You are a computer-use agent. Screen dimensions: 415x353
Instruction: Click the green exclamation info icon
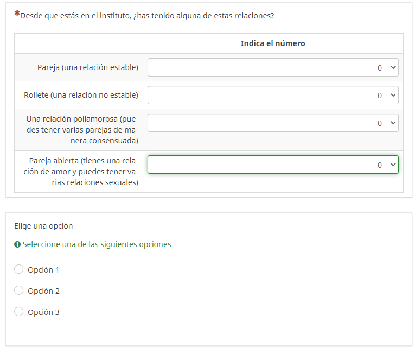pyautogui.click(x=17, y=244)
